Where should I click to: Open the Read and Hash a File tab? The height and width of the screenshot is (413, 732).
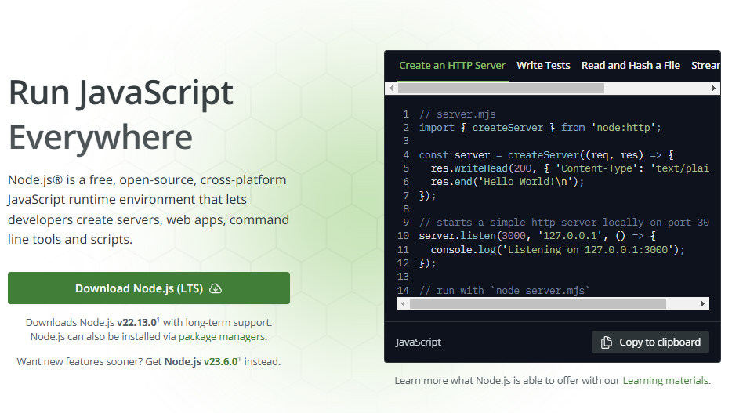click(x=630, y=65)
